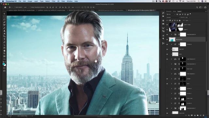Open the layer filter Kind dropdown
The height and width of the screenshot is (118, 209).
pos(170,14)
